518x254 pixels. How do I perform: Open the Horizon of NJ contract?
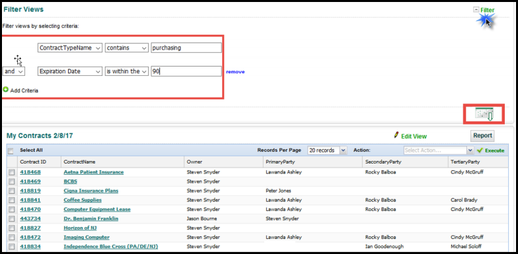coord(80,228)
